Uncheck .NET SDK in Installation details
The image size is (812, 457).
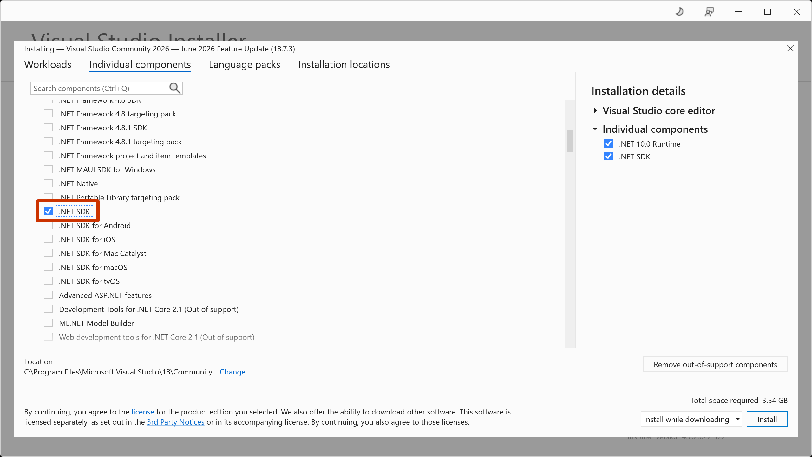608,156
